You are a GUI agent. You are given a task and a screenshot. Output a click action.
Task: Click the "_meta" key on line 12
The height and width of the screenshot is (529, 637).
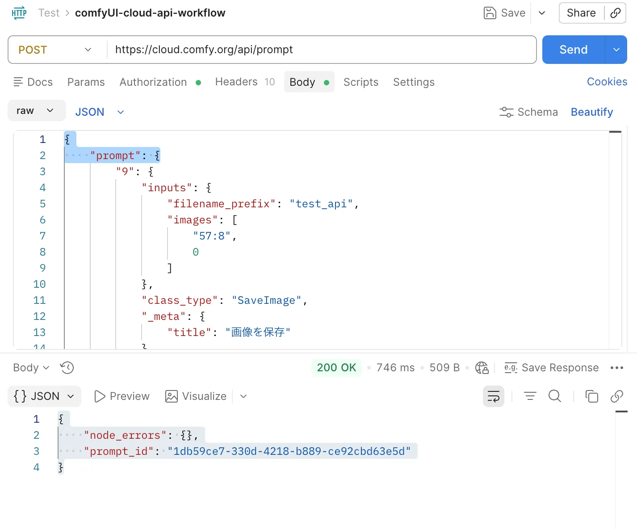[163, 316]
